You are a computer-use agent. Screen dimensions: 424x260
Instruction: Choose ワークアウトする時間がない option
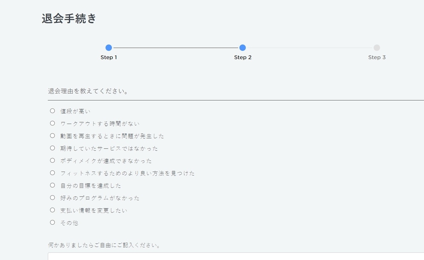52,123
